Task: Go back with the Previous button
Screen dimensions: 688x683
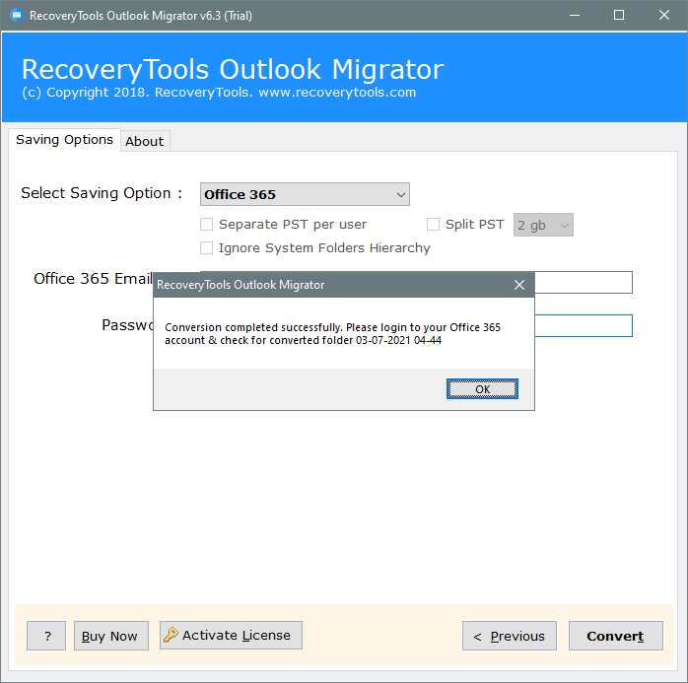Action: (x=510, y=636)
